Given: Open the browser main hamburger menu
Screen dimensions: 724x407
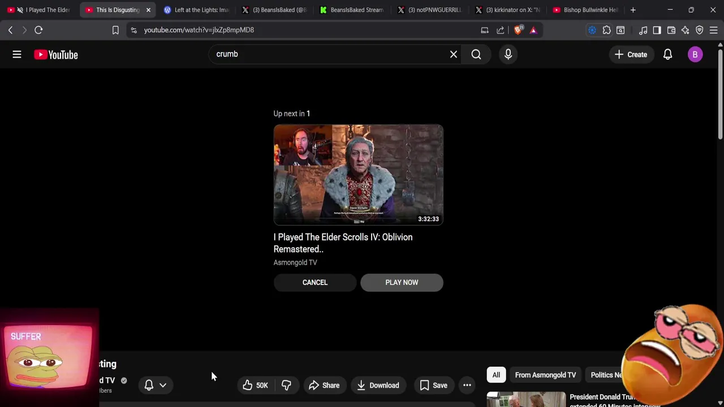Looking at the screenshot, I should 714,30.
